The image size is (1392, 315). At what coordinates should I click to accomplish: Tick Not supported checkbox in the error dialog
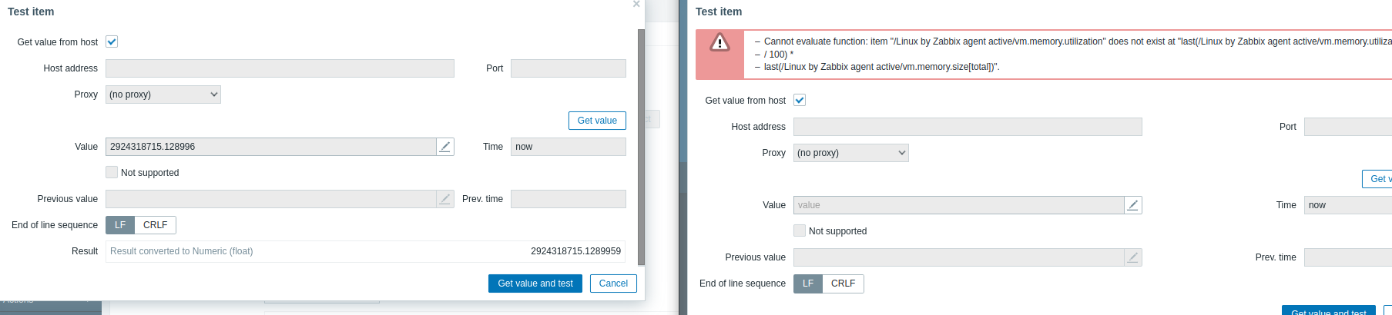pyautogui.click(x=800, y=231)
